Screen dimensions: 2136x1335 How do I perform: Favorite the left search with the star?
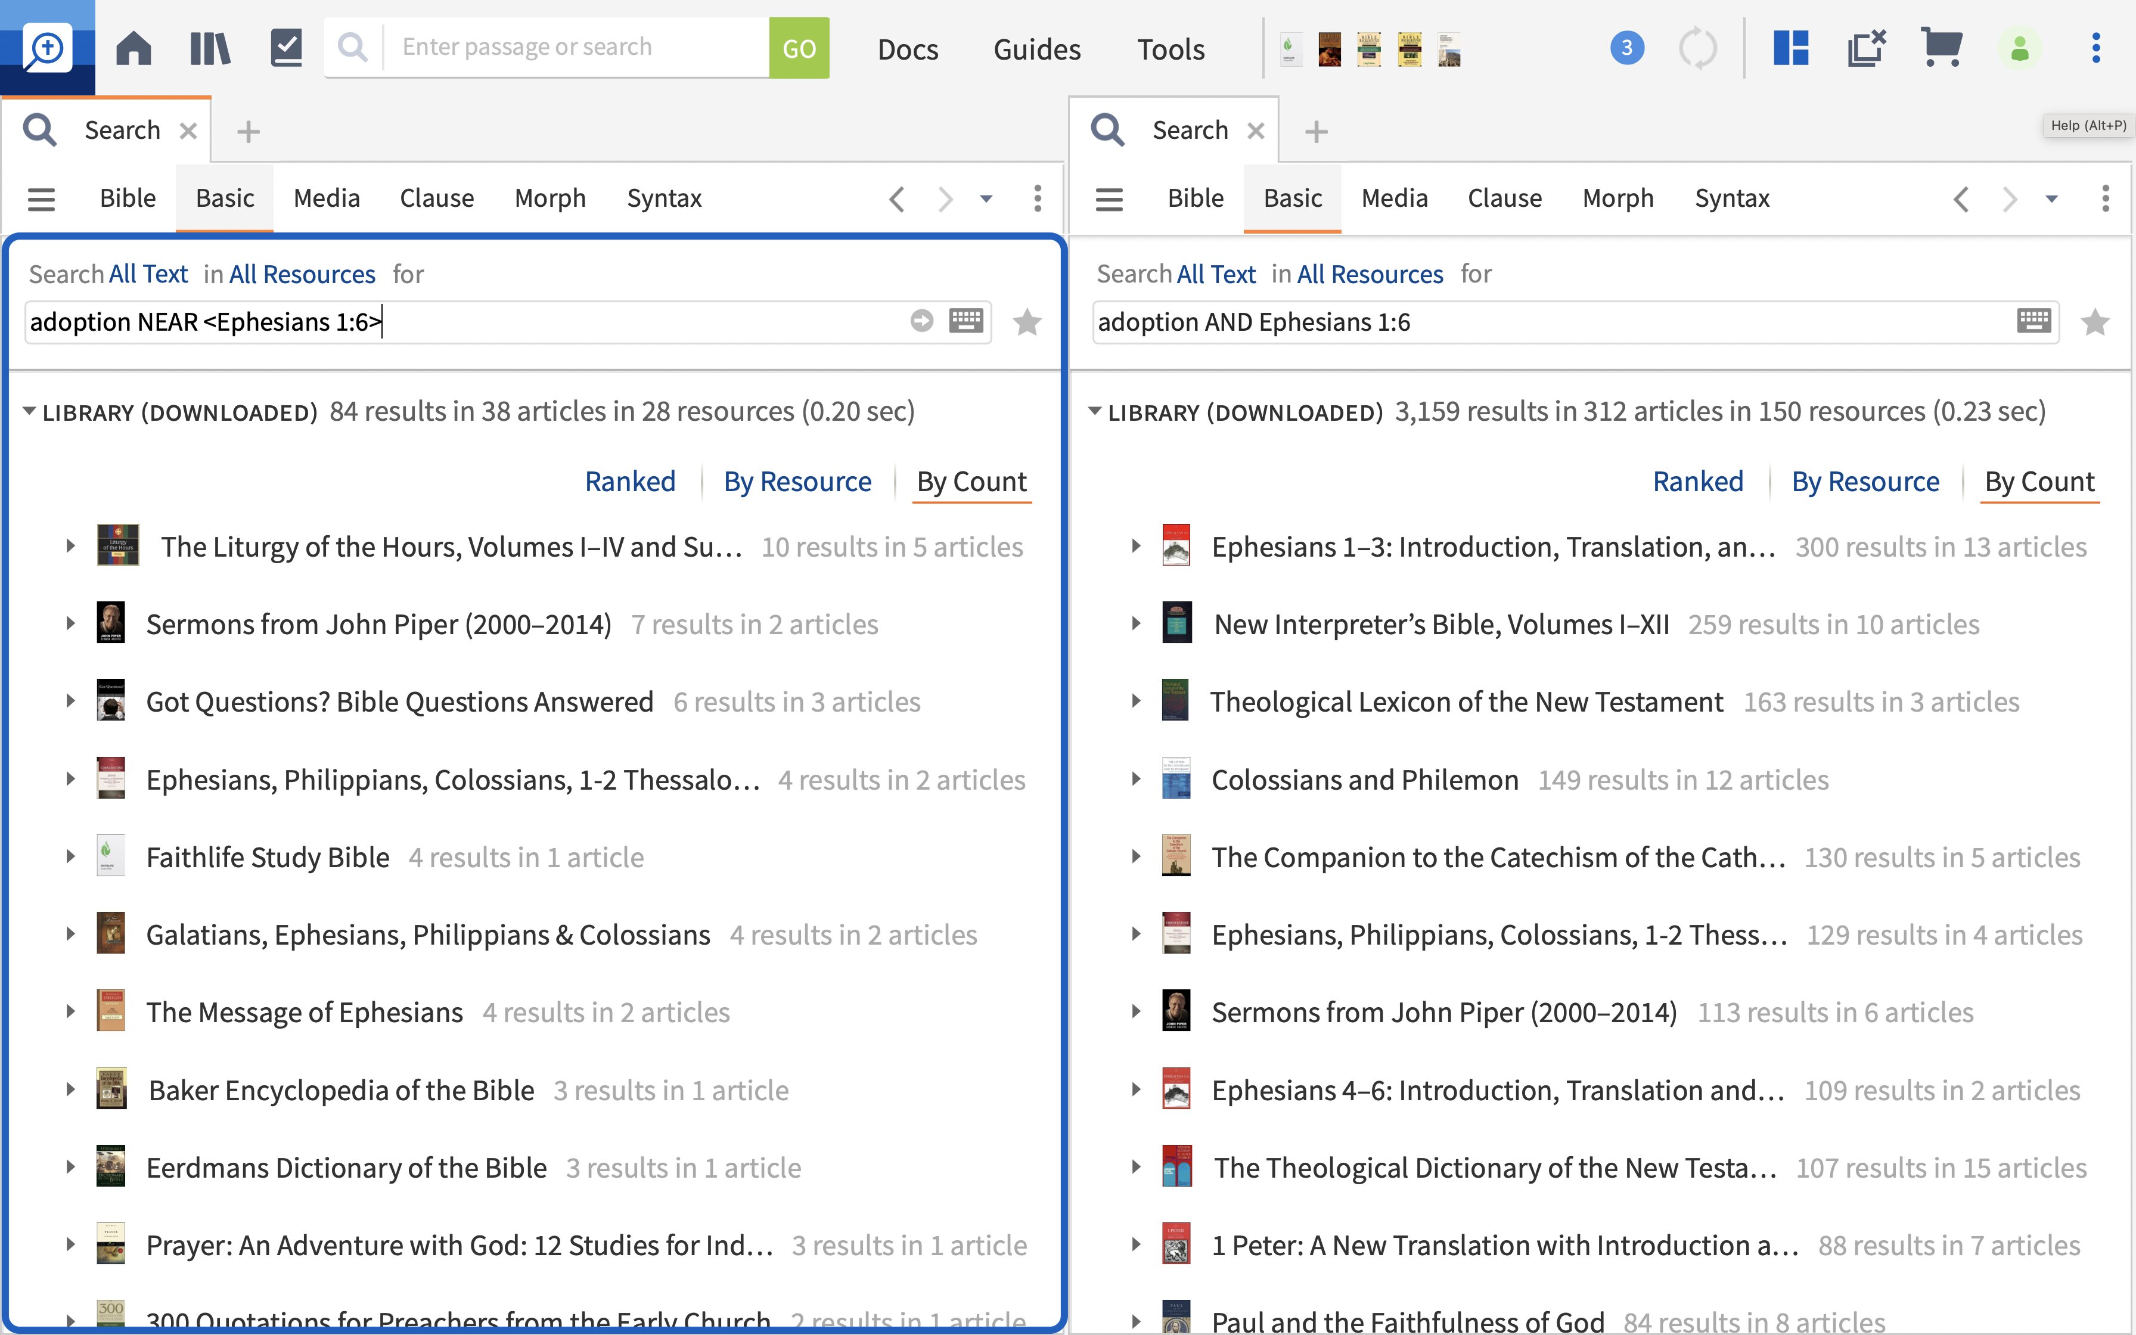tap(1027, 322)
